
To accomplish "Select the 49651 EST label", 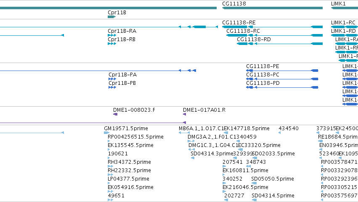I will 116,196.
